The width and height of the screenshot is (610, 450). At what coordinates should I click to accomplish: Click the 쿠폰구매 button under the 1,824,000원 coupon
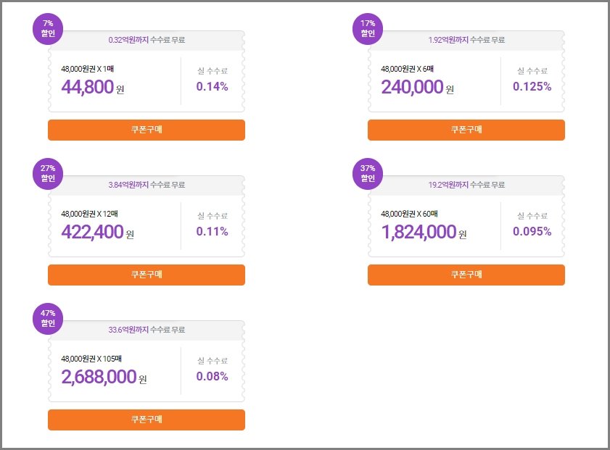coord(466,275)
